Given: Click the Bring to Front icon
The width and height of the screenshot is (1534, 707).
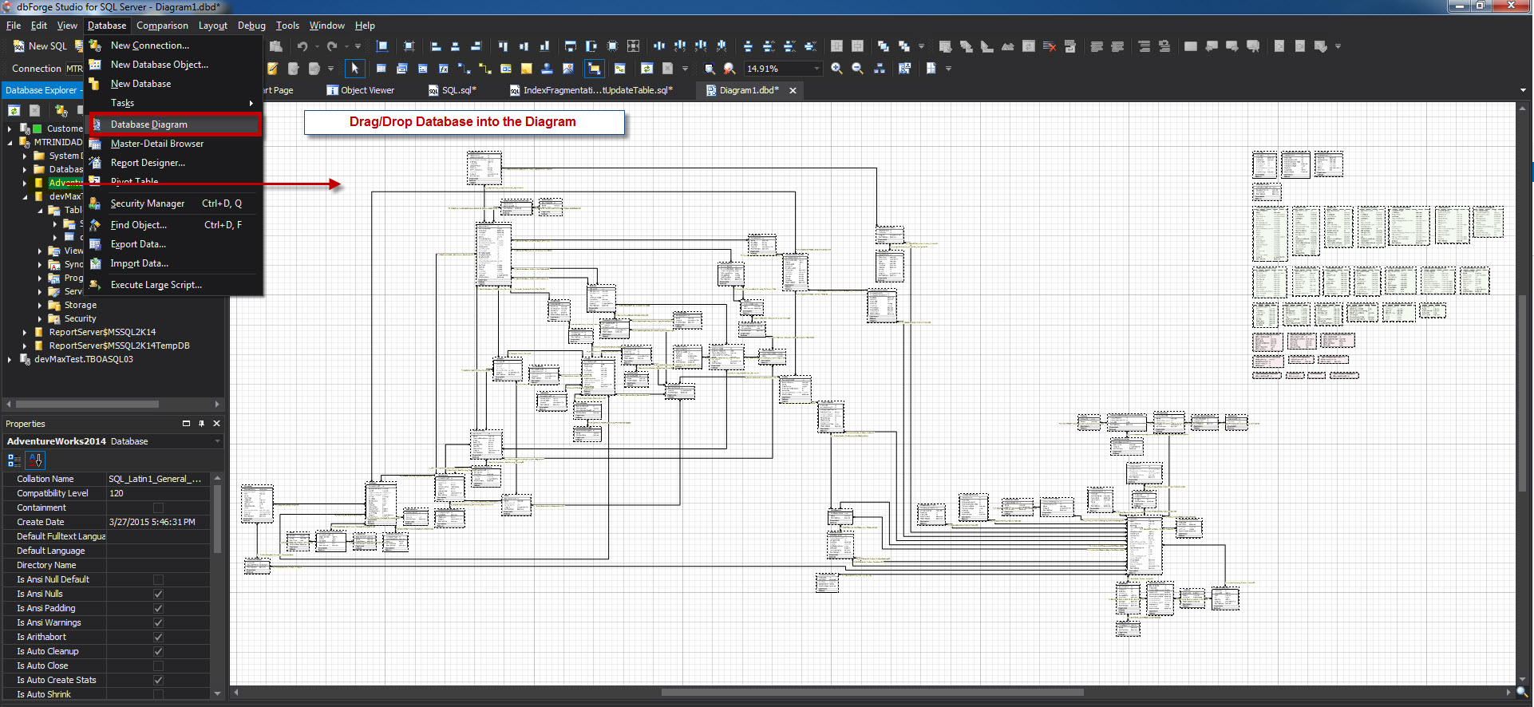Looking at the screenshot, I should (x=883, y=46).
